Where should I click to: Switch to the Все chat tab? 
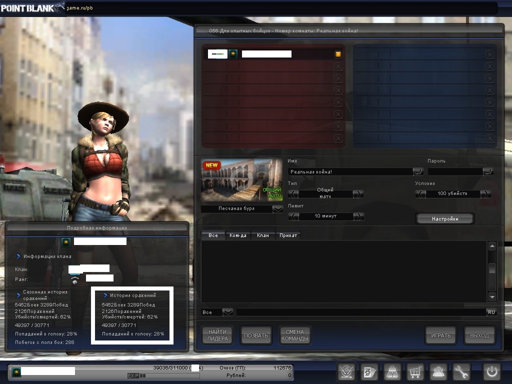pos(213,235)
